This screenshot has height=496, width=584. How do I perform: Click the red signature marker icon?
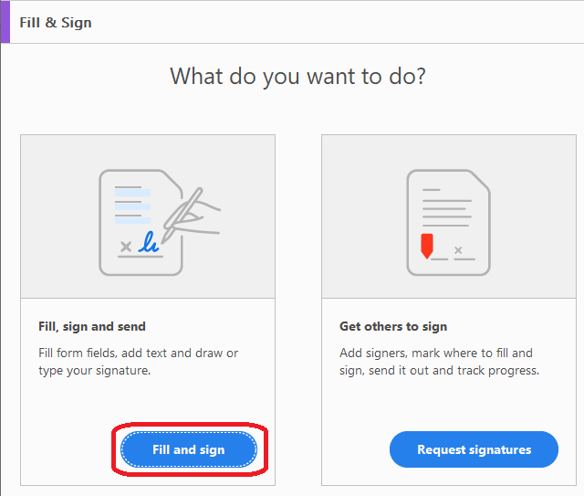tap(426, 246)
